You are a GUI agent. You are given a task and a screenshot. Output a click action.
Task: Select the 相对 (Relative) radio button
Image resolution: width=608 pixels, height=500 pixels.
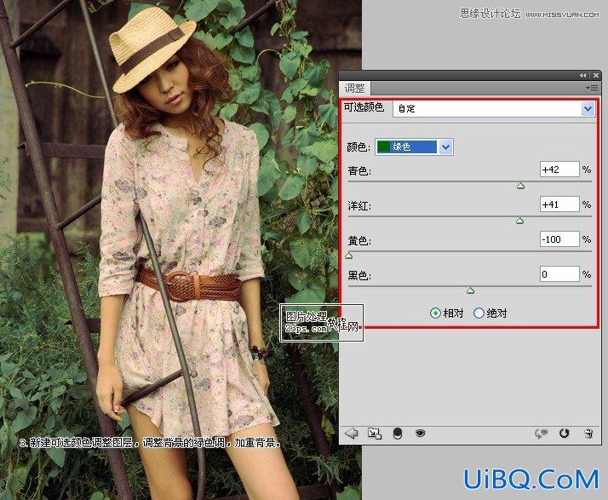(435, 313)
